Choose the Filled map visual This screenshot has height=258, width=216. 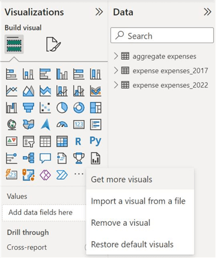(28, 125)
